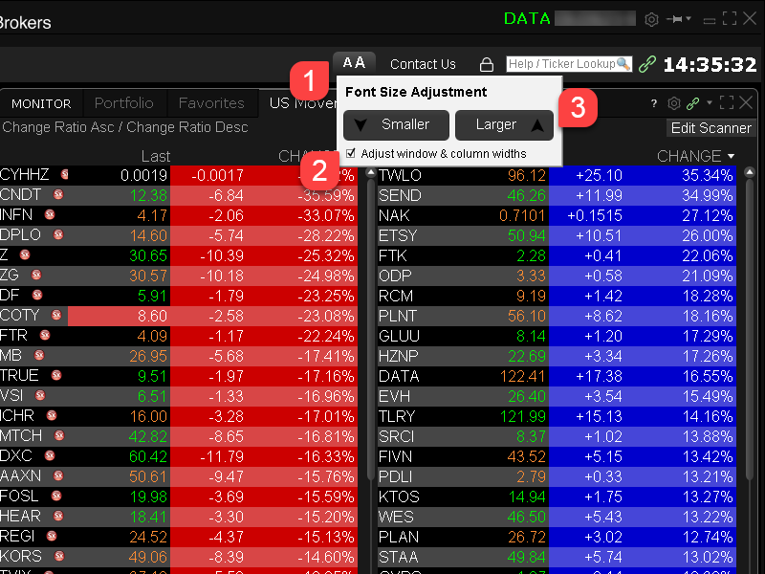The width and height of the screenshot is (765, 574).
Task: Click the Larger font size button
Action: click(505, 125)
